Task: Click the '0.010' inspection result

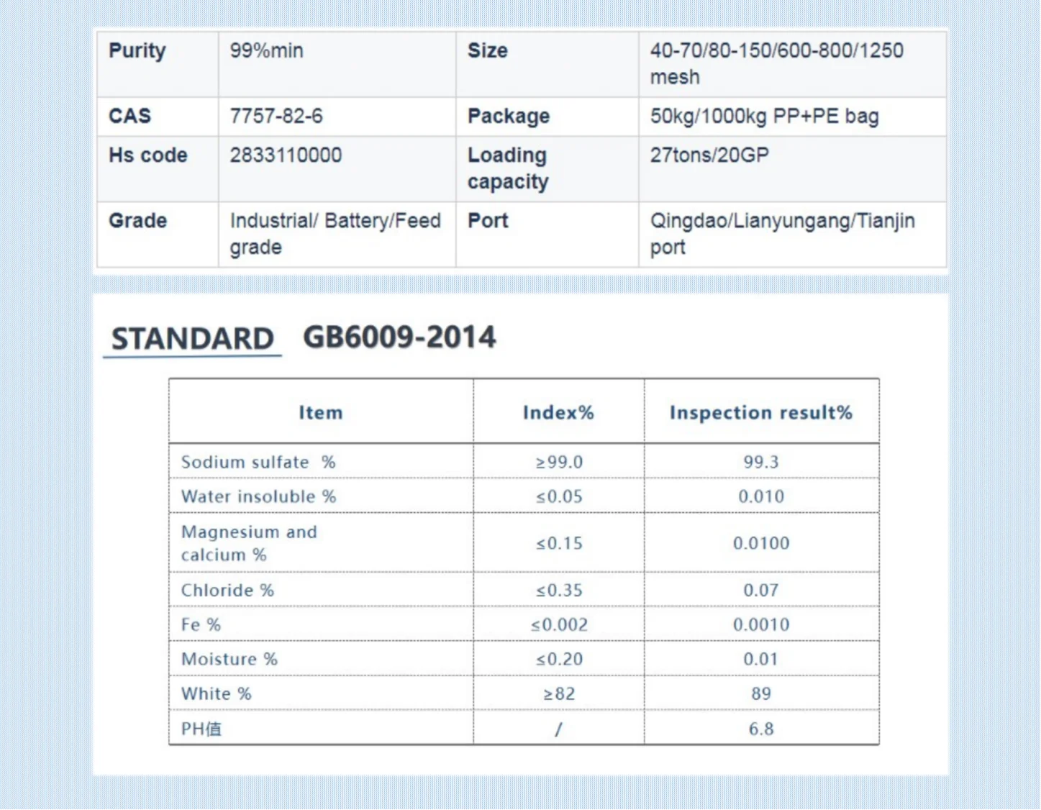Action: [761, 496]
